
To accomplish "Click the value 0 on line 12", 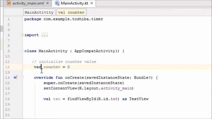I will [x=69, y=67].
